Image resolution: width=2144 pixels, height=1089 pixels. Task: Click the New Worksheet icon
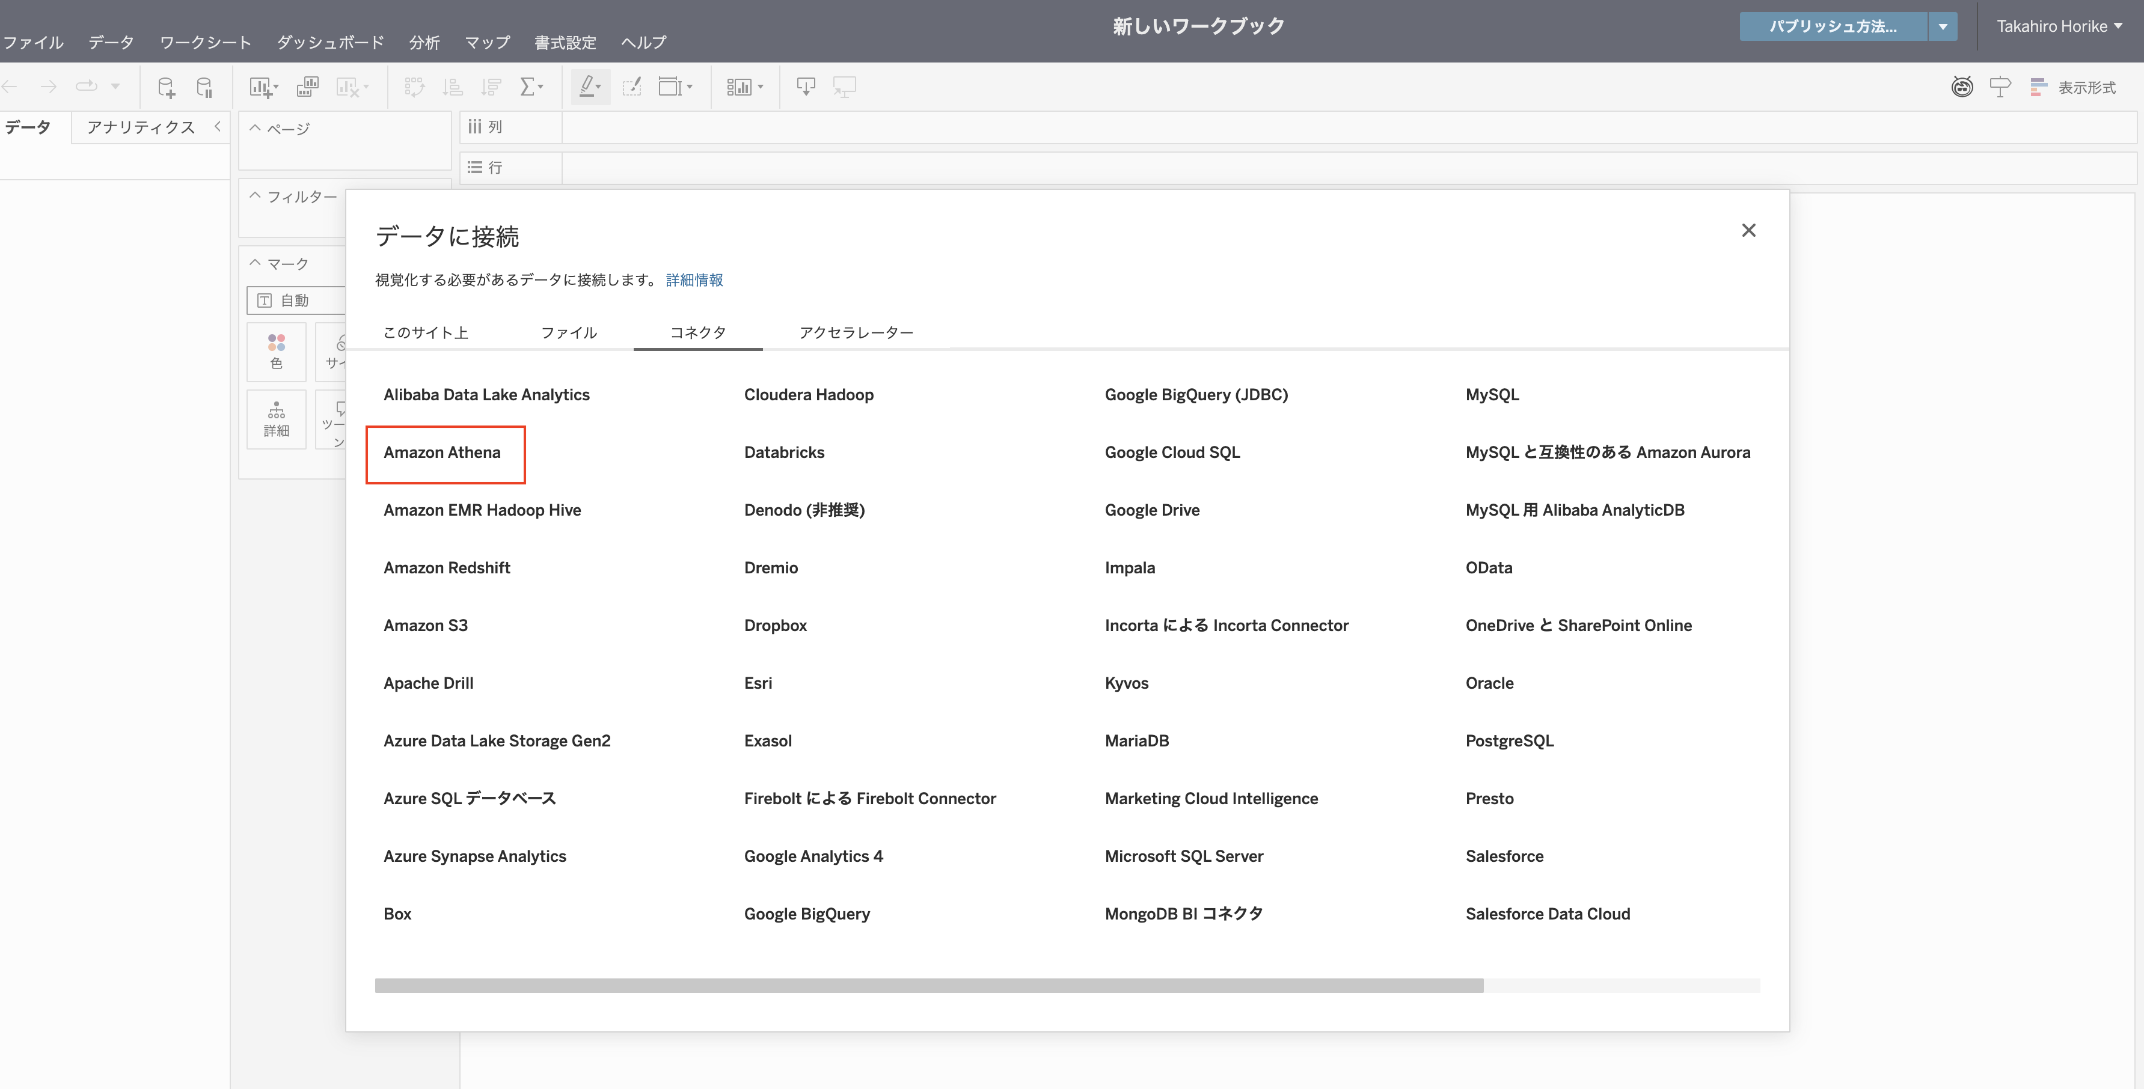(264, 87)
